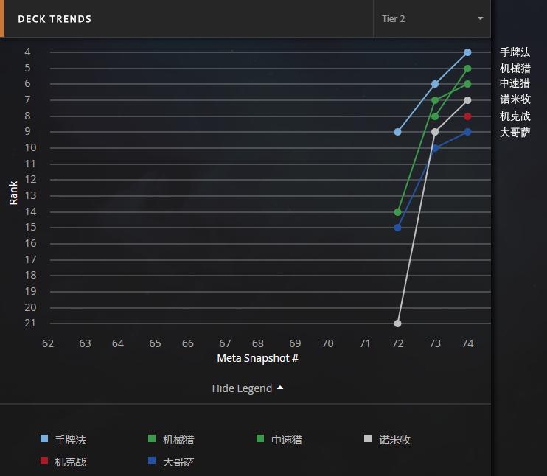Click the x-axis tick label 68
Image resolution: width=547 pixels, height=476 pixels.
258,343
